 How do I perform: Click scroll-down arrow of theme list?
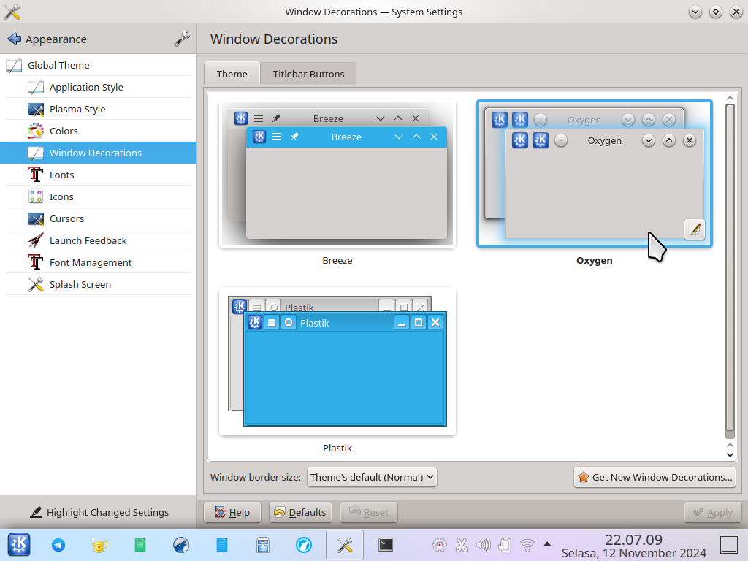click(730, 454)
